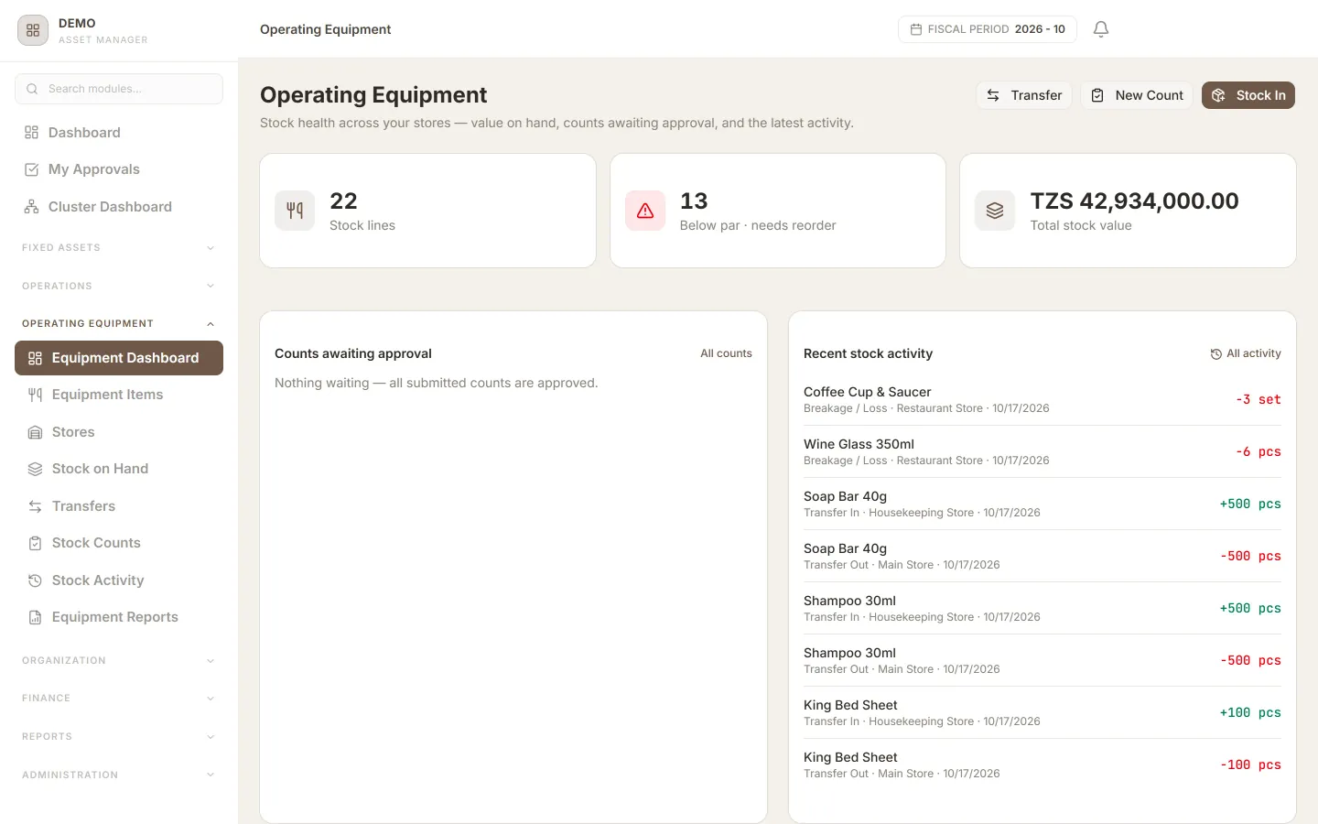The height and width of the screenshot is (824, 1318).
Task: Click the calendar icon in Fiscal Period
Action: pyautogui.click(x=916, y=29)
